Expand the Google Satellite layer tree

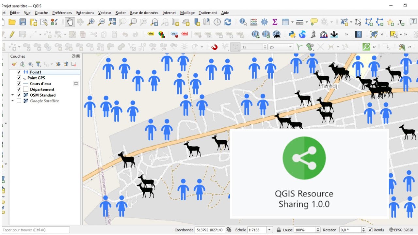point(13,101)
